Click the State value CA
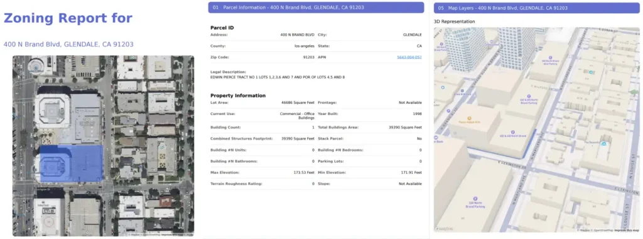Screen dimensions: 643x239 click(419, 46)
